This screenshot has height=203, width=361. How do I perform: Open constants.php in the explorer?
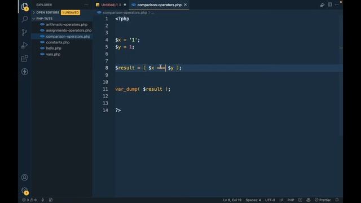[58, 42]
